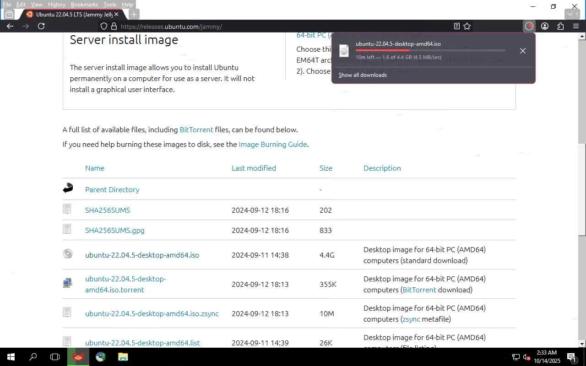The image size is (586, 366).
Task: Open the History menu
Action: (57, 5)
